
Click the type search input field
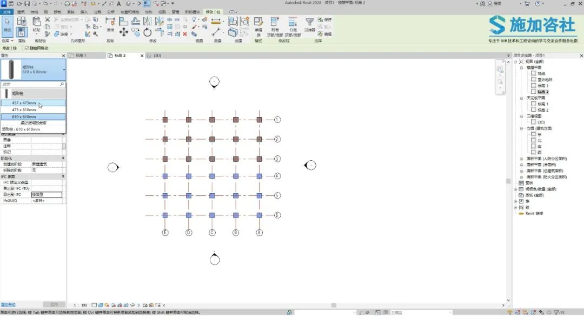30,85
